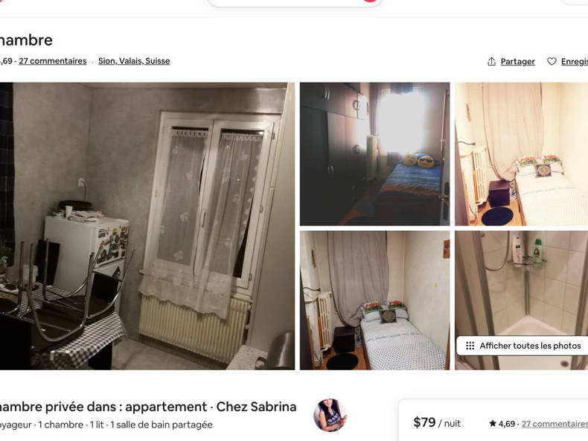Open the photo with emoji pillows bed
Screen dimensions: 588x441
374,154
